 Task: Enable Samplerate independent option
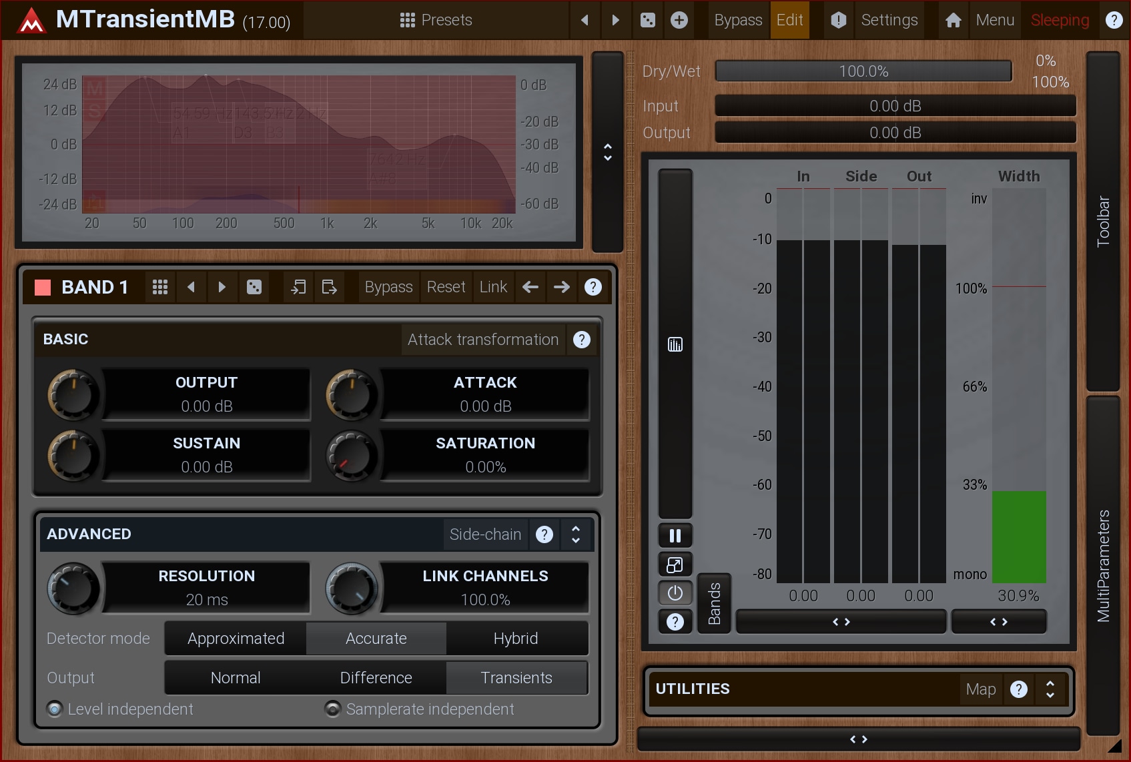click(332, 709)
